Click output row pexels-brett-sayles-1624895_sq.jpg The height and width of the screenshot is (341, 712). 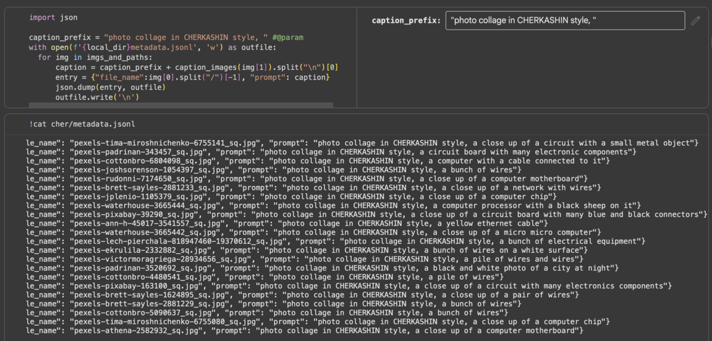pyautogui.click(x=302, y=295)
